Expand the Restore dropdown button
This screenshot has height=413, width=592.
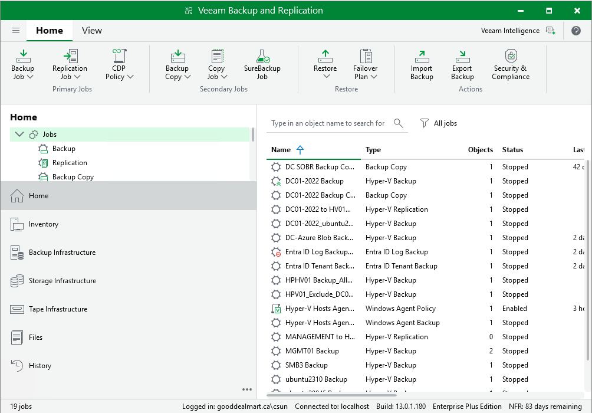point(325,76)
